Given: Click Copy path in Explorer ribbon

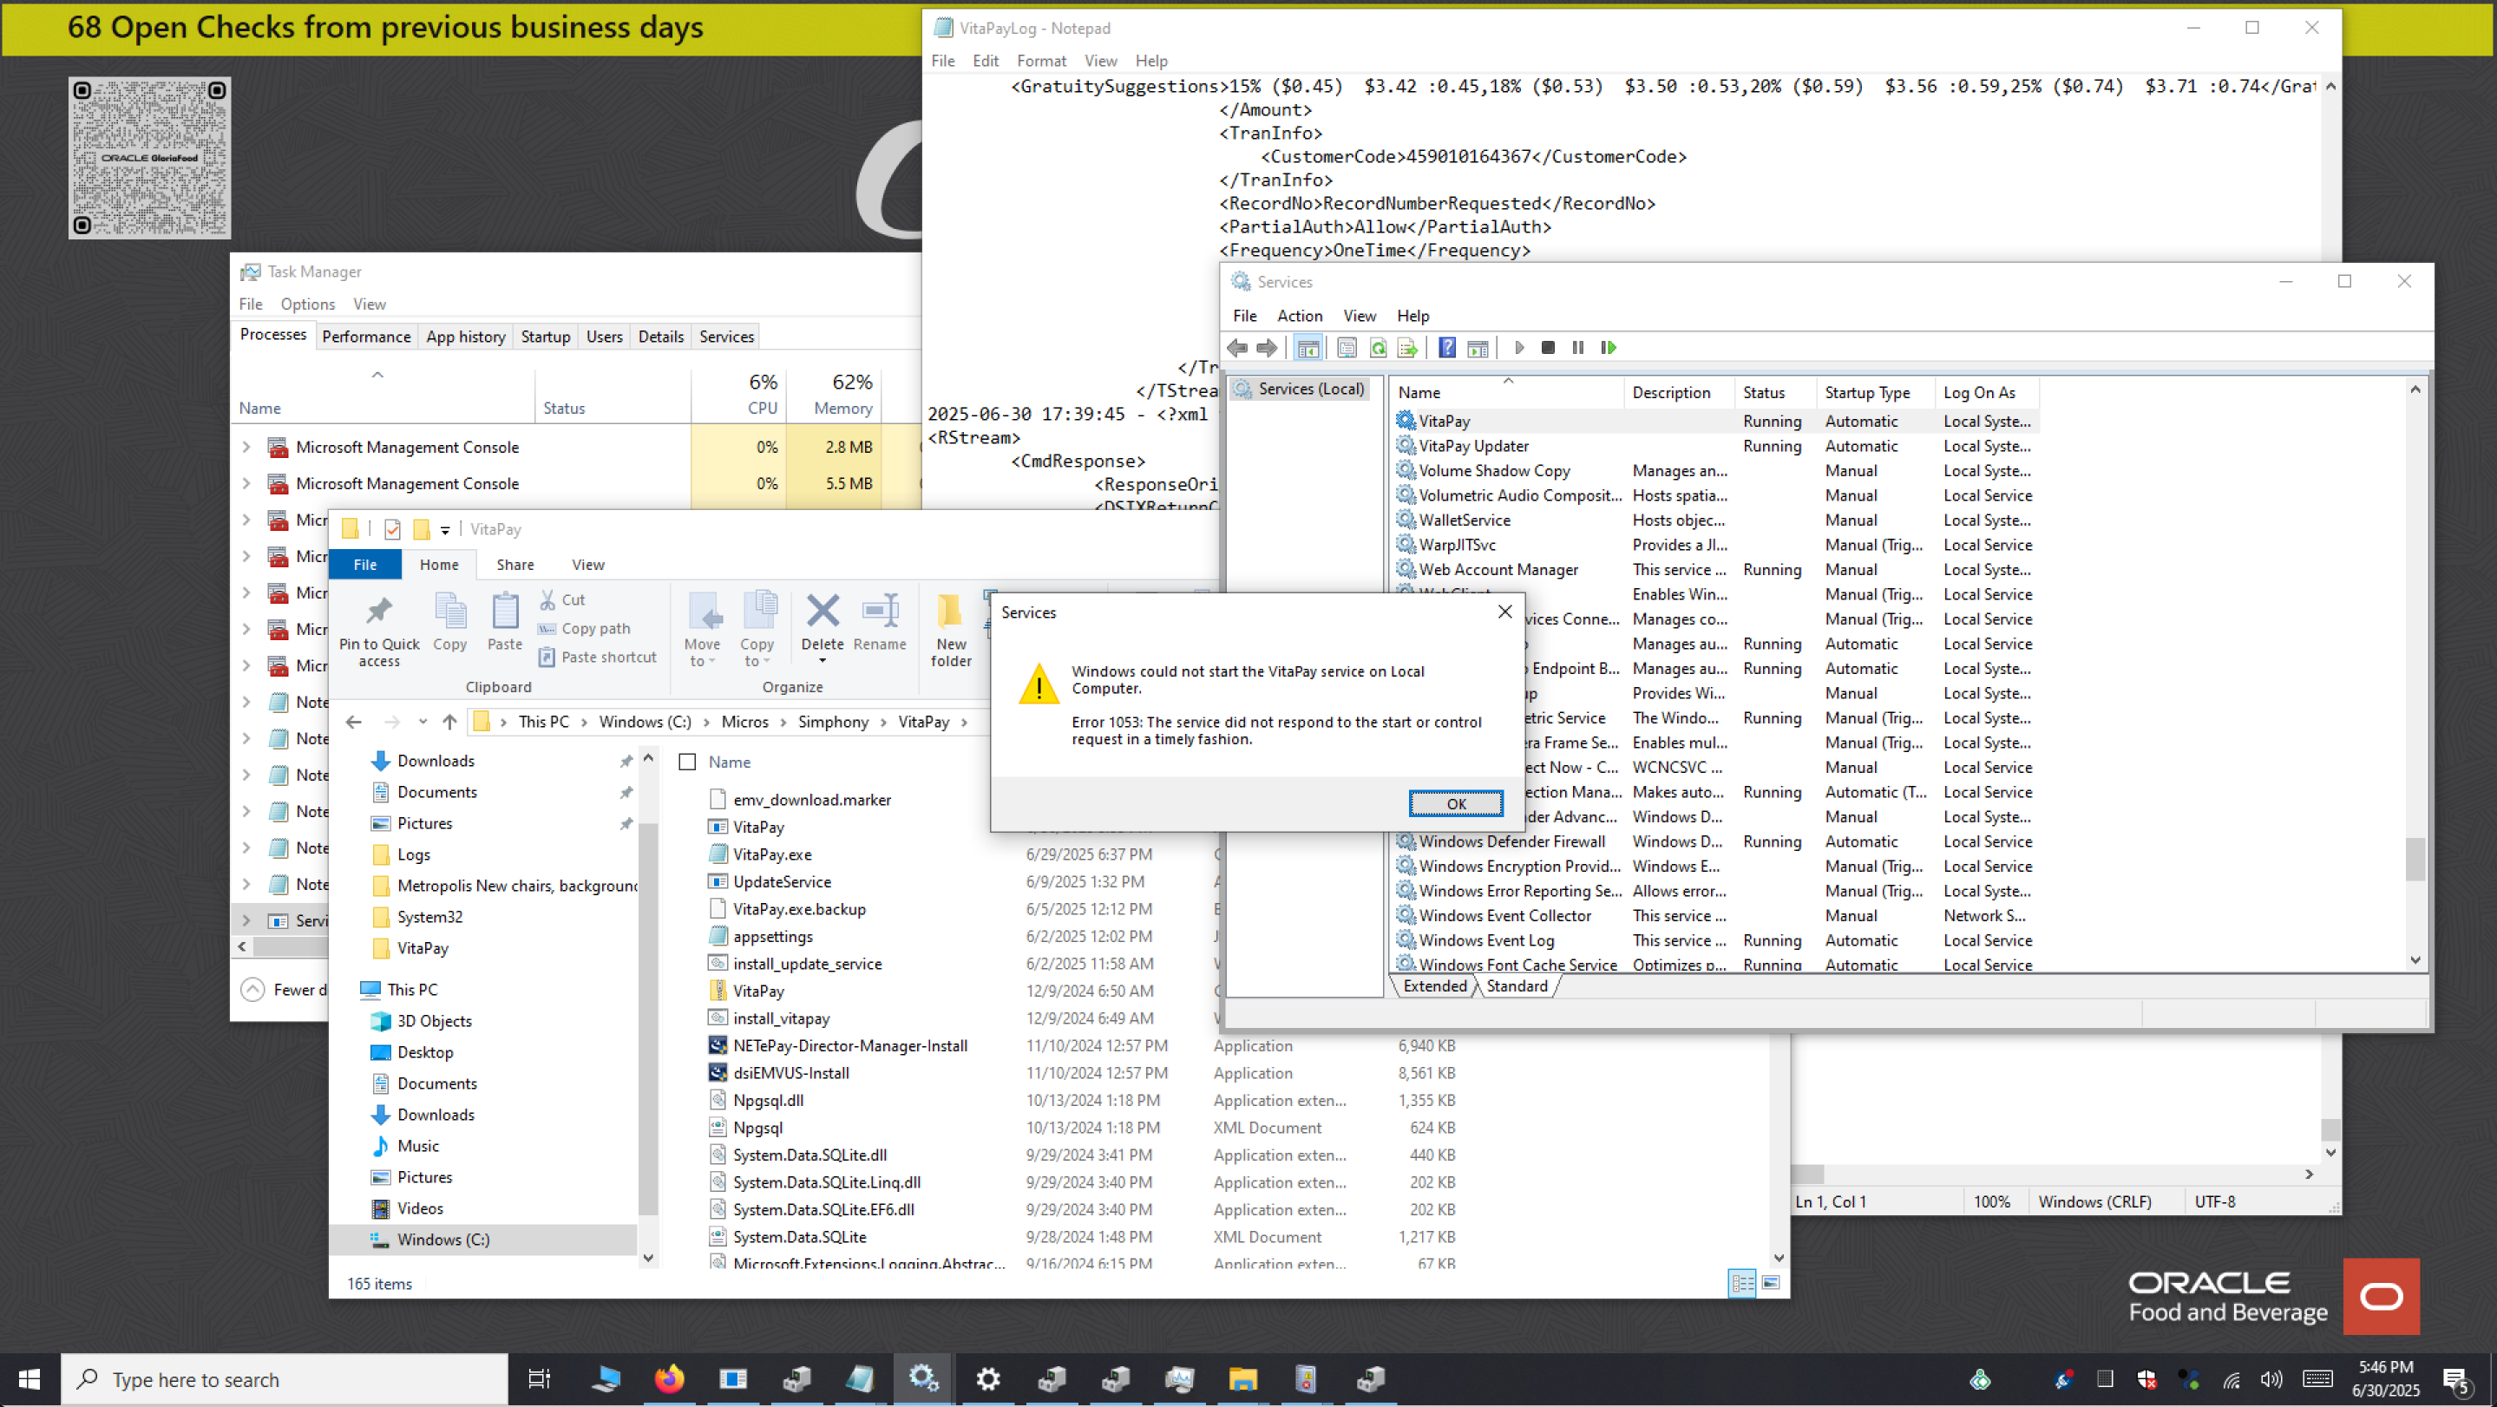Looking at the screenshot, I should coord(585,629).
